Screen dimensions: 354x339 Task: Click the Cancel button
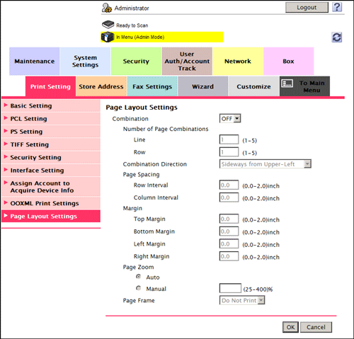point(316,327)
